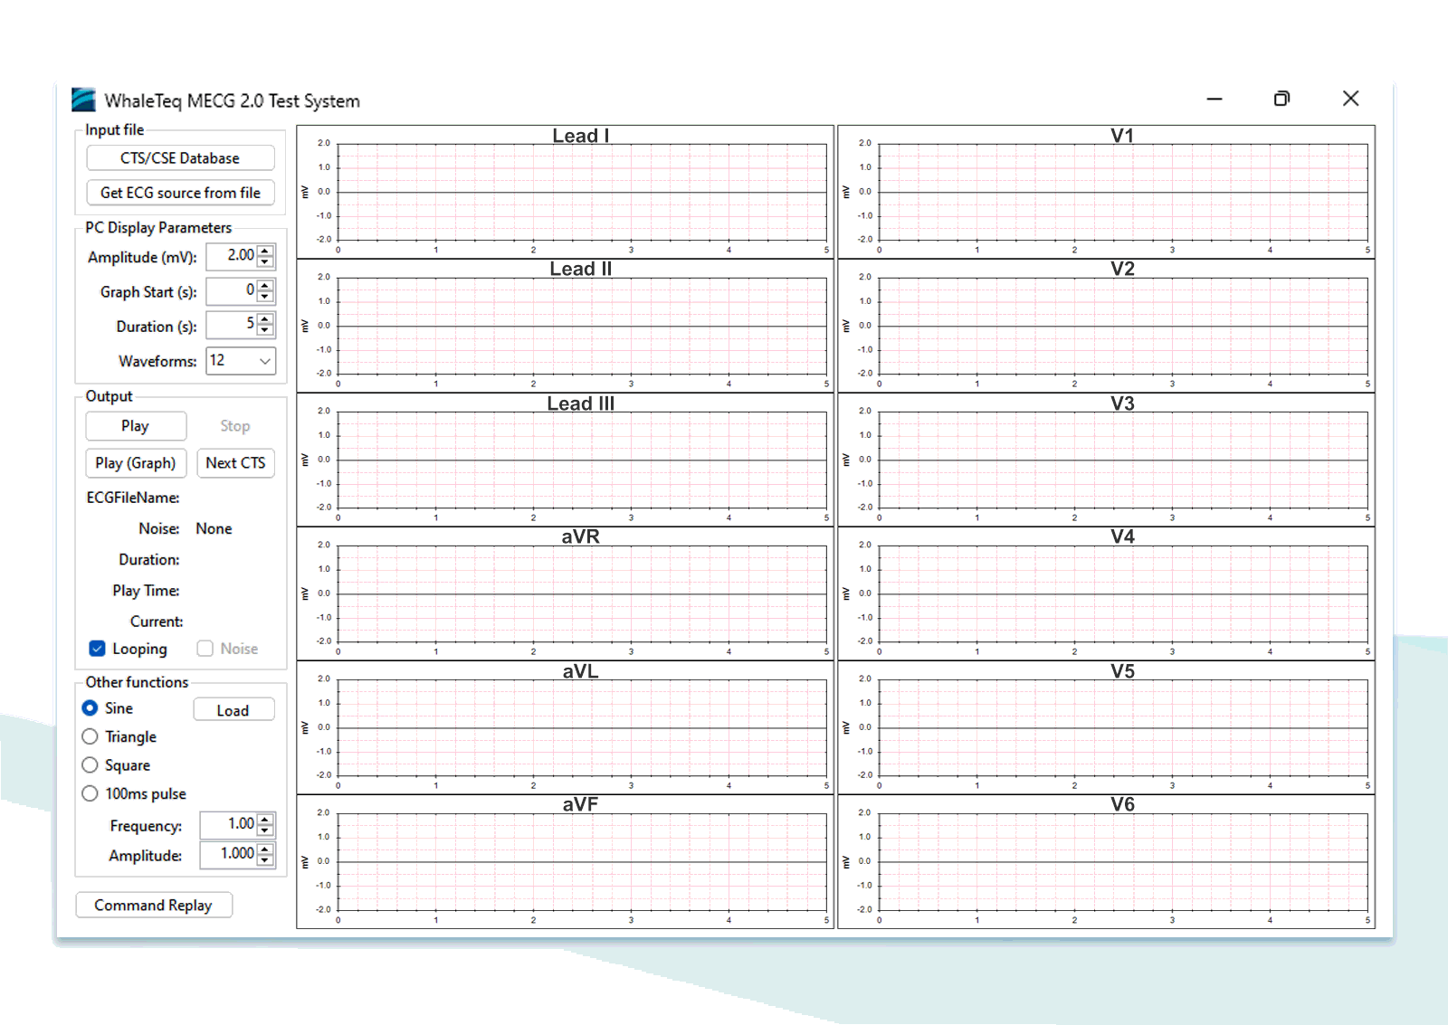Click the Duration (s) field
Screen dimensions: 1448x1025
coord(232,325)
